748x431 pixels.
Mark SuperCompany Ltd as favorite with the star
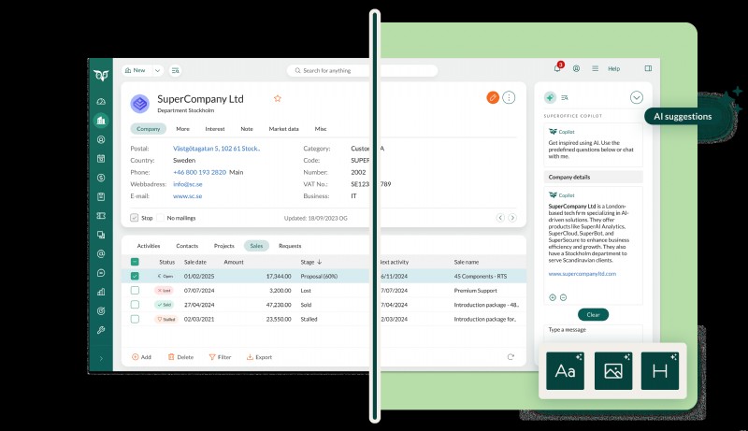coord(277,98)
